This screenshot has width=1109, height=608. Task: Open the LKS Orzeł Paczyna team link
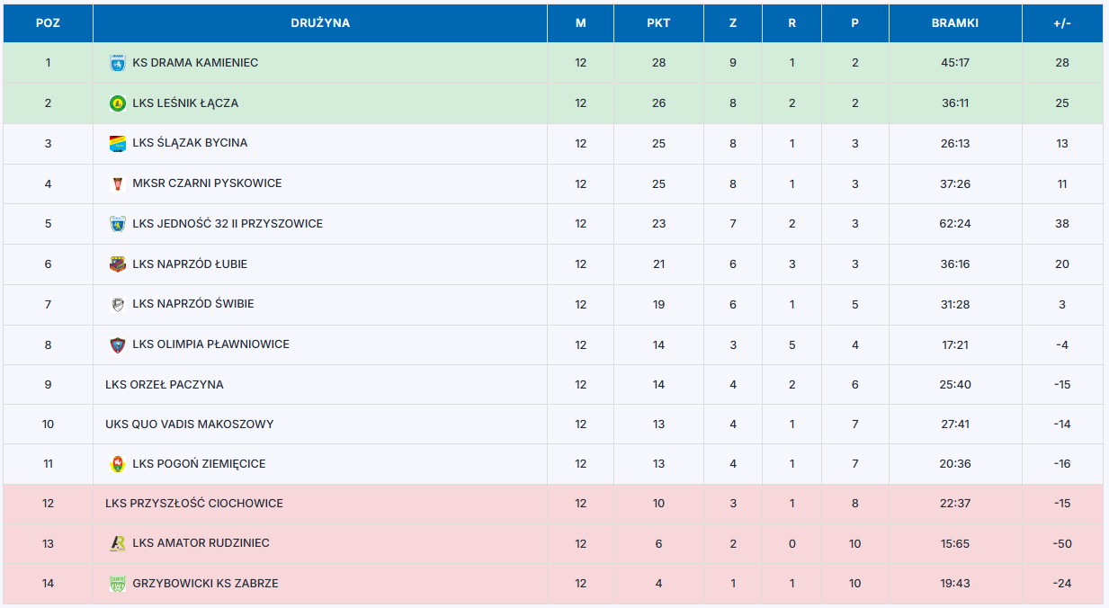[x=165, y=385]
